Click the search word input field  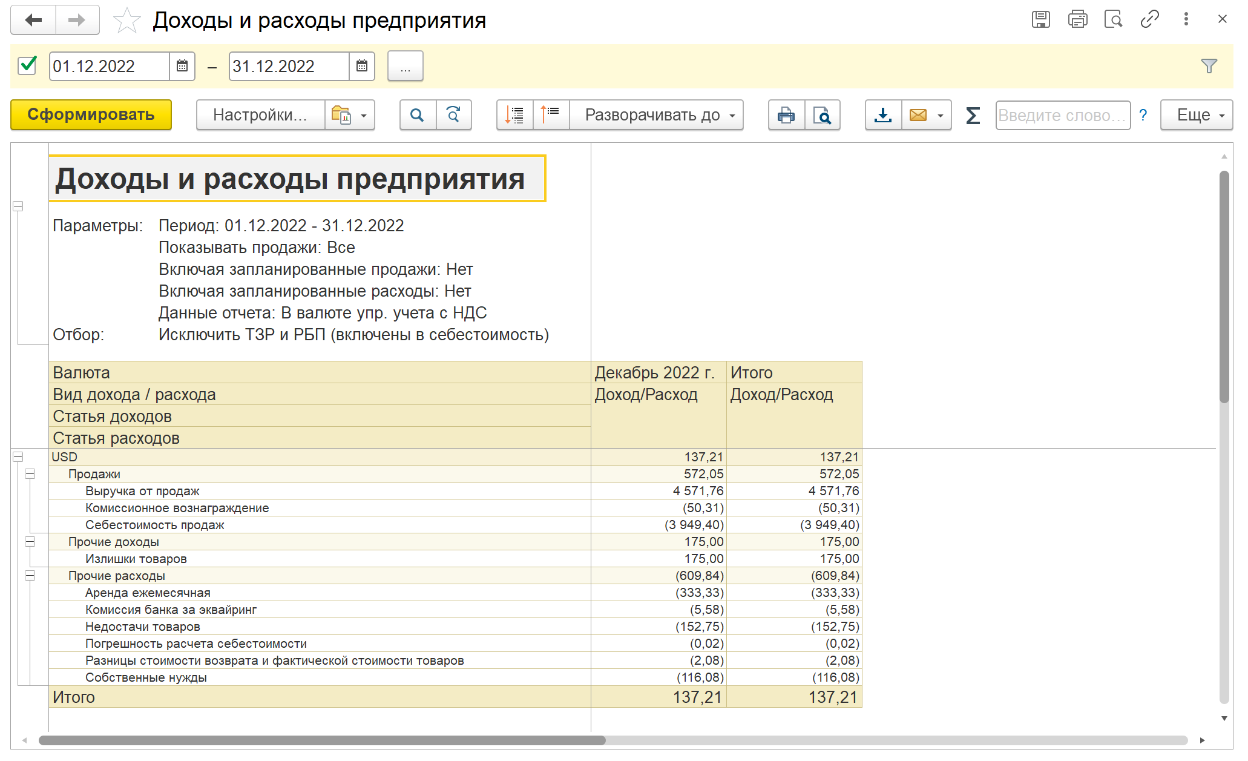click(x=1062, y=115)
